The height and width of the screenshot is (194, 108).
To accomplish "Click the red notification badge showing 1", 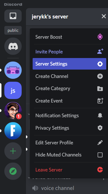I will (18, 116).
